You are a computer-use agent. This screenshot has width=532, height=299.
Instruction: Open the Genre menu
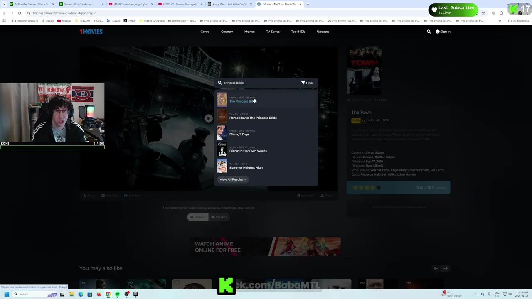coord(205,32)
